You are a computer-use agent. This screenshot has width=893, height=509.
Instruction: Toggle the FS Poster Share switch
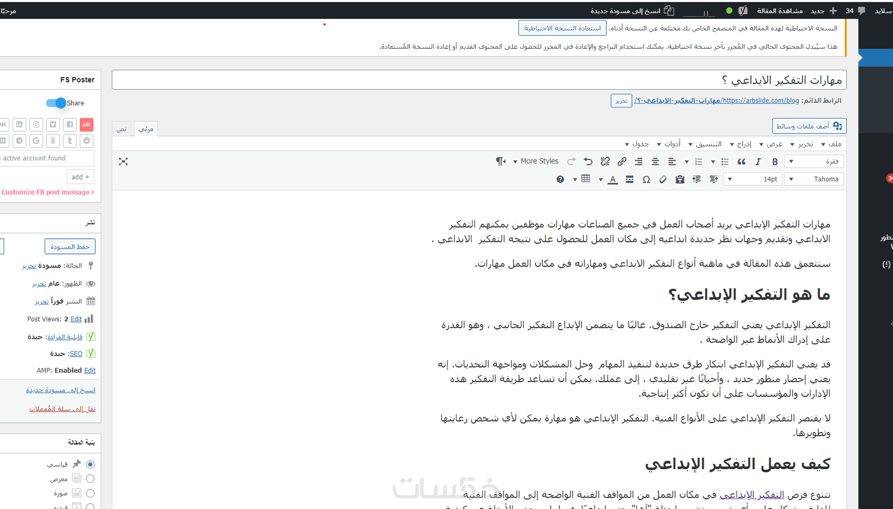click(x=56, y=103)
